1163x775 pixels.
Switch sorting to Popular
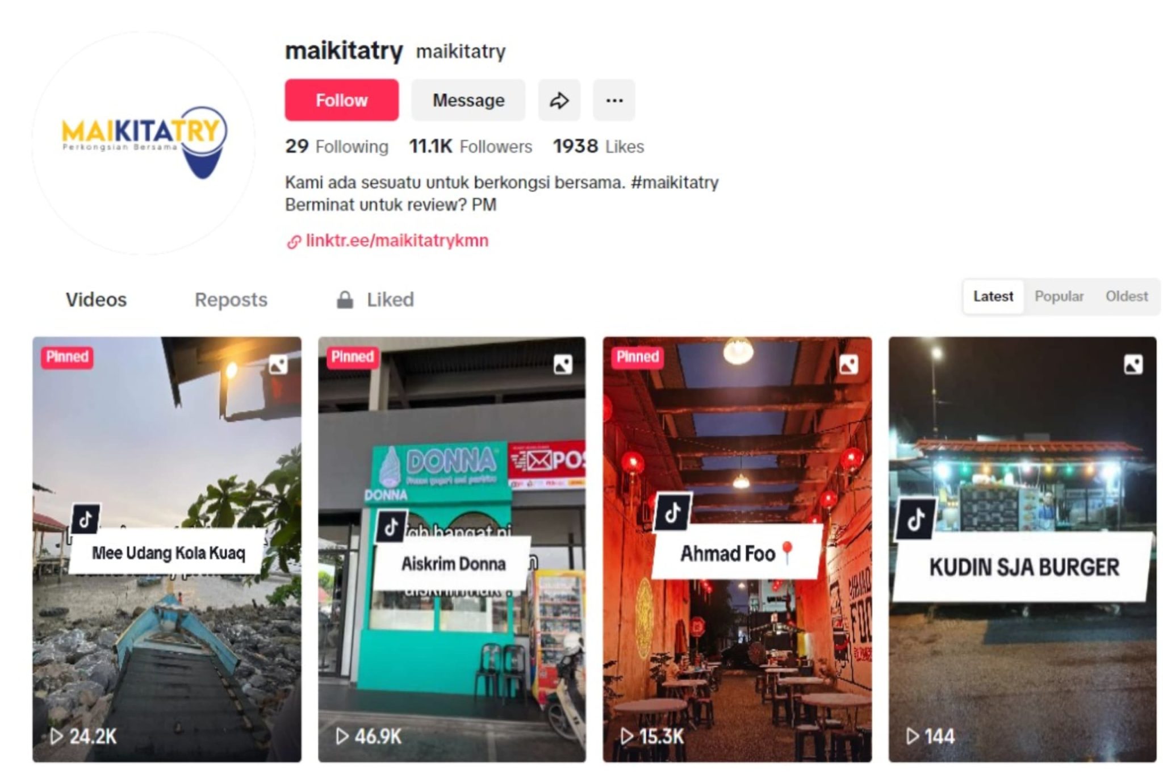[1059, 296]
